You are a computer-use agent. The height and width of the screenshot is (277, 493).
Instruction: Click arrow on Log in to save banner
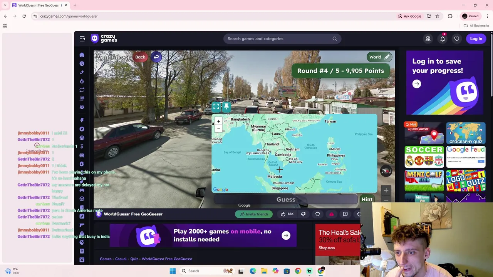click(x=417, y=84)
